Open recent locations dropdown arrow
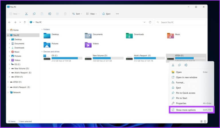The width and height of the screenshot is (220, 128). click(20, 22)
